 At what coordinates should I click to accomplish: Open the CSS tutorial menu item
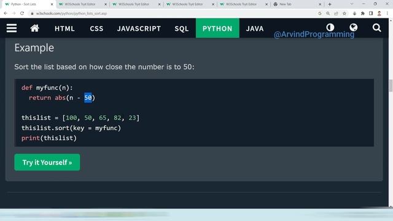(x=96, y=29)
